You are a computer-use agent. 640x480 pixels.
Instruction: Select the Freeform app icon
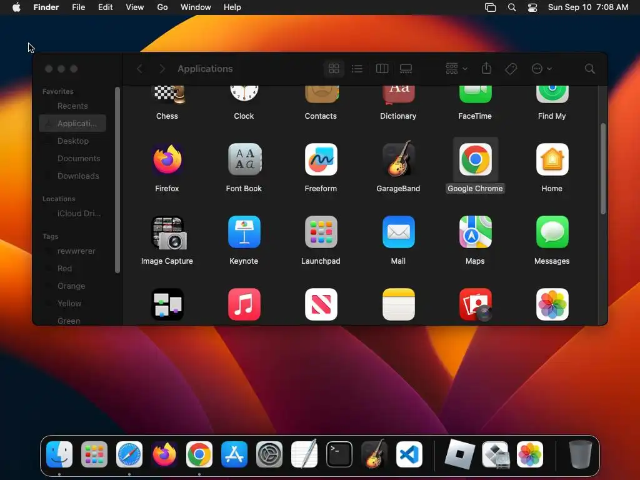(321, 159)
